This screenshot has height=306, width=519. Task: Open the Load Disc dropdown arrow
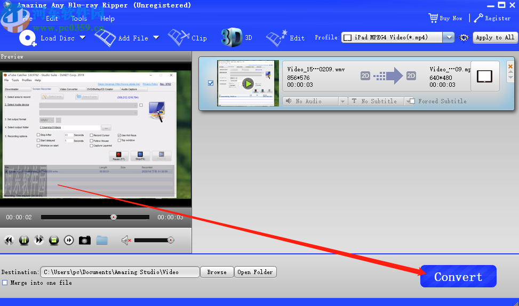tap(83, 38)
